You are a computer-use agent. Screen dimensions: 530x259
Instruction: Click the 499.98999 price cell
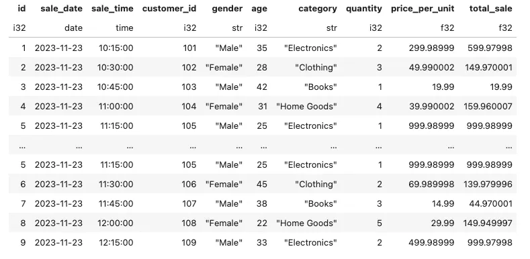click(431, 242)
